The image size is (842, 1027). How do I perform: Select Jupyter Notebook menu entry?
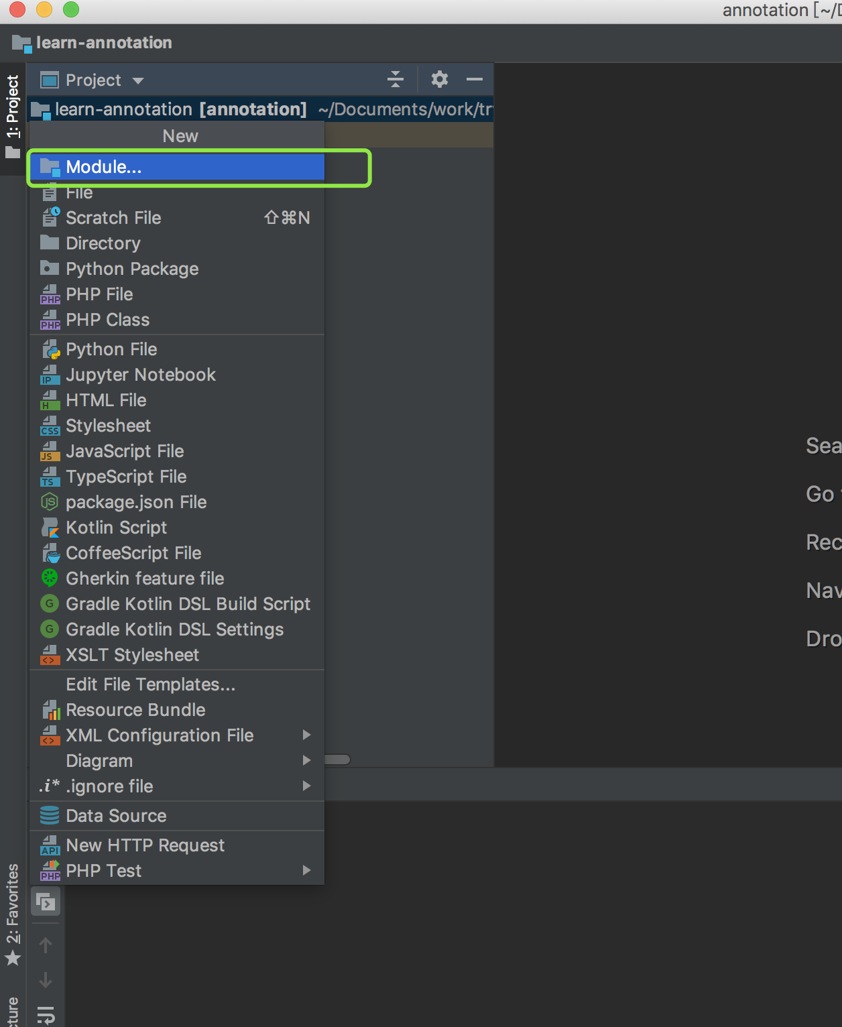[140, 375]
